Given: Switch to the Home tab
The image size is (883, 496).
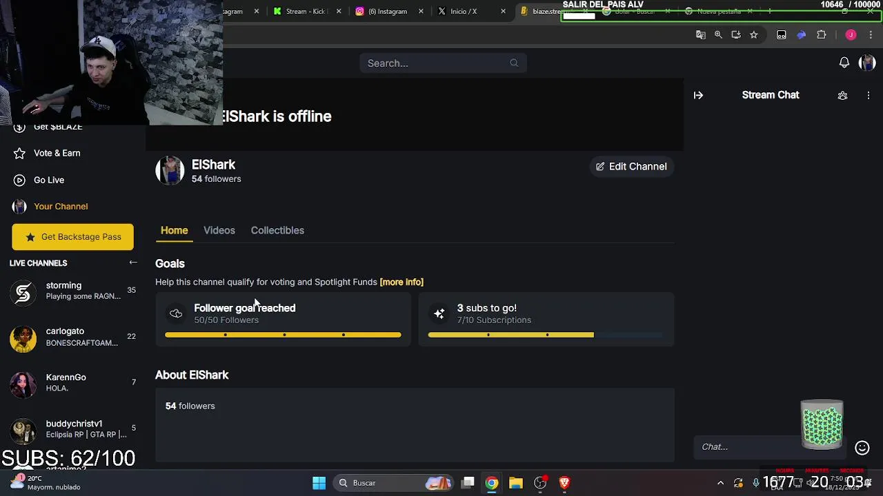Looking at the screenshot, I should click(174, 230).
